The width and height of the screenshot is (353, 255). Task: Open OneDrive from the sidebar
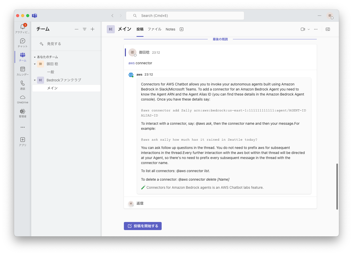[x=22, y=99]
